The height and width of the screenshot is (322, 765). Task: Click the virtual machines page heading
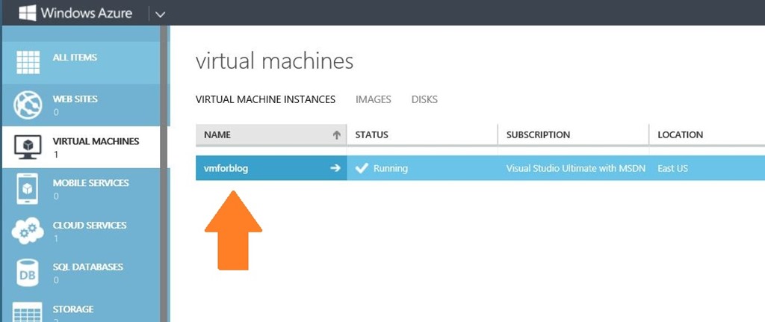[x=274, y=62]
